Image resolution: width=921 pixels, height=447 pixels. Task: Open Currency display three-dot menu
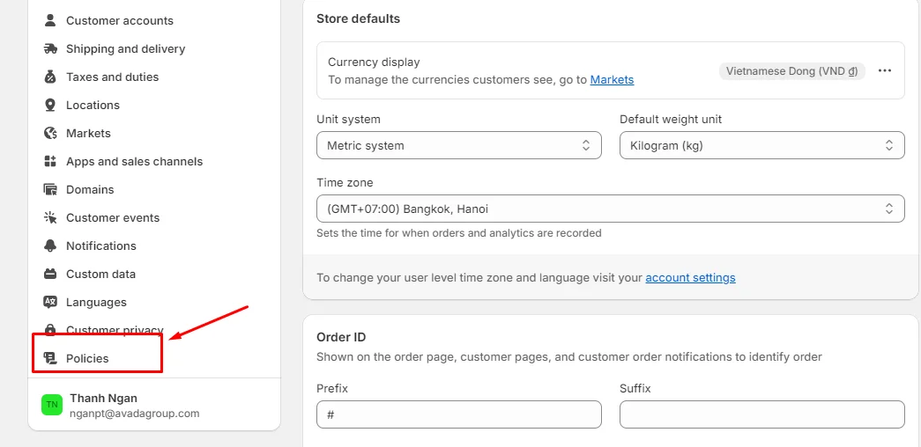coord(885,71)
